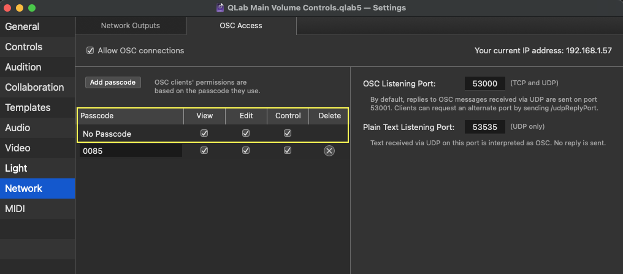The height and width of the screenshot is (274, 623).
Task: Toggle Edit permission for No Passcode
Action: pos(246,133)
